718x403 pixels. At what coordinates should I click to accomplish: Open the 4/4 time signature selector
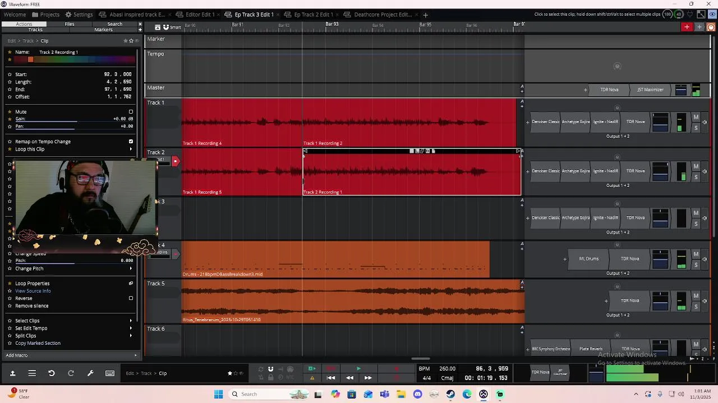point(427,378)
